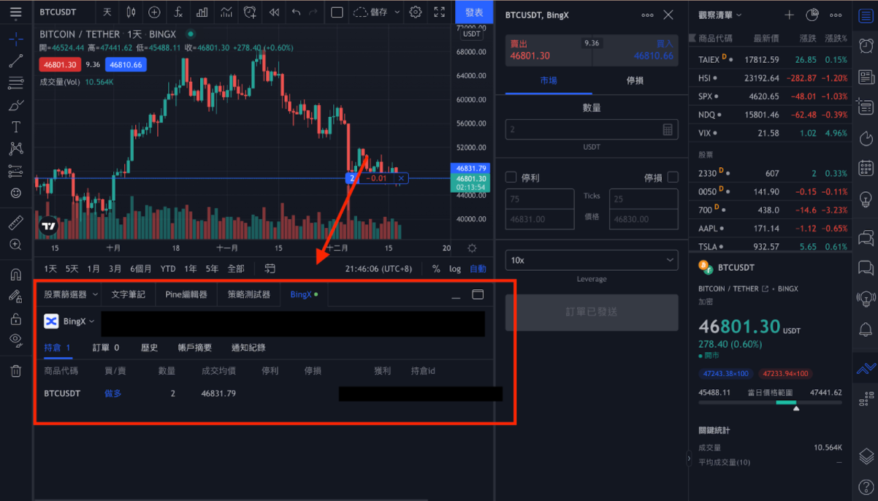Select the ruler measure tool
Image resolution: width=878 pixels, height=501 pixels.
15,223
